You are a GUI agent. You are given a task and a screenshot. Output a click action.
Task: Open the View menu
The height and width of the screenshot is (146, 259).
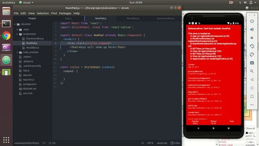coord(32,13)
